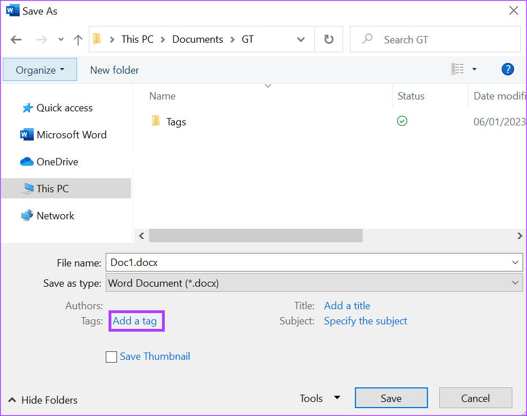
Task: Open the help question mark icon
Action: point(507,69)
